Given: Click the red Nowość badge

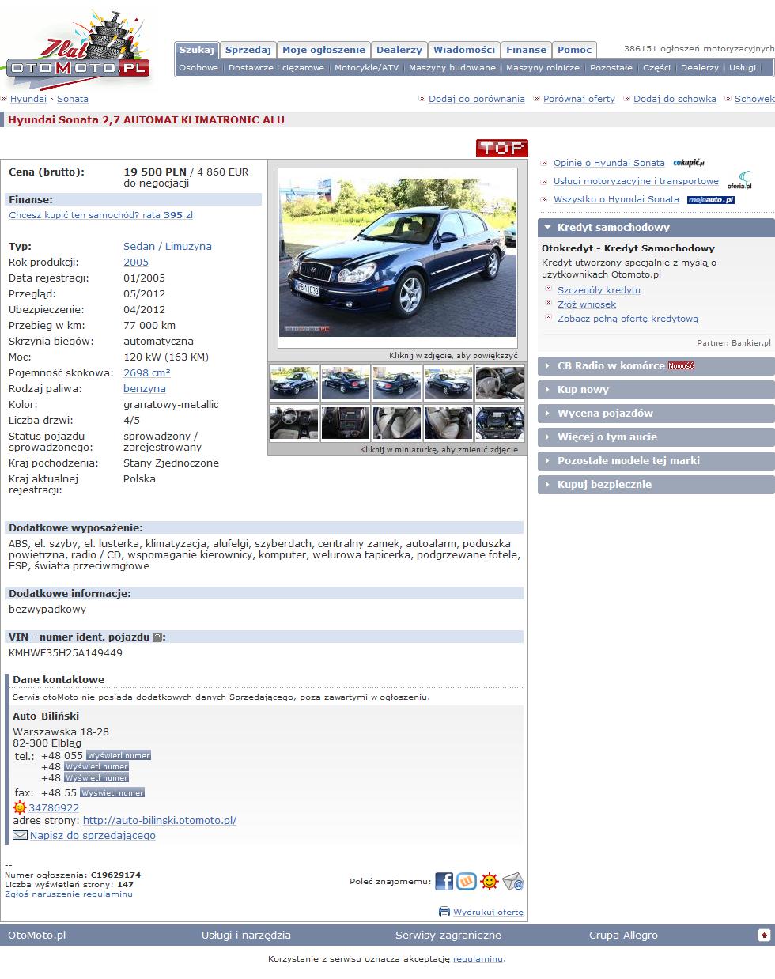Looking at the screenshot, I should [681, 365].
